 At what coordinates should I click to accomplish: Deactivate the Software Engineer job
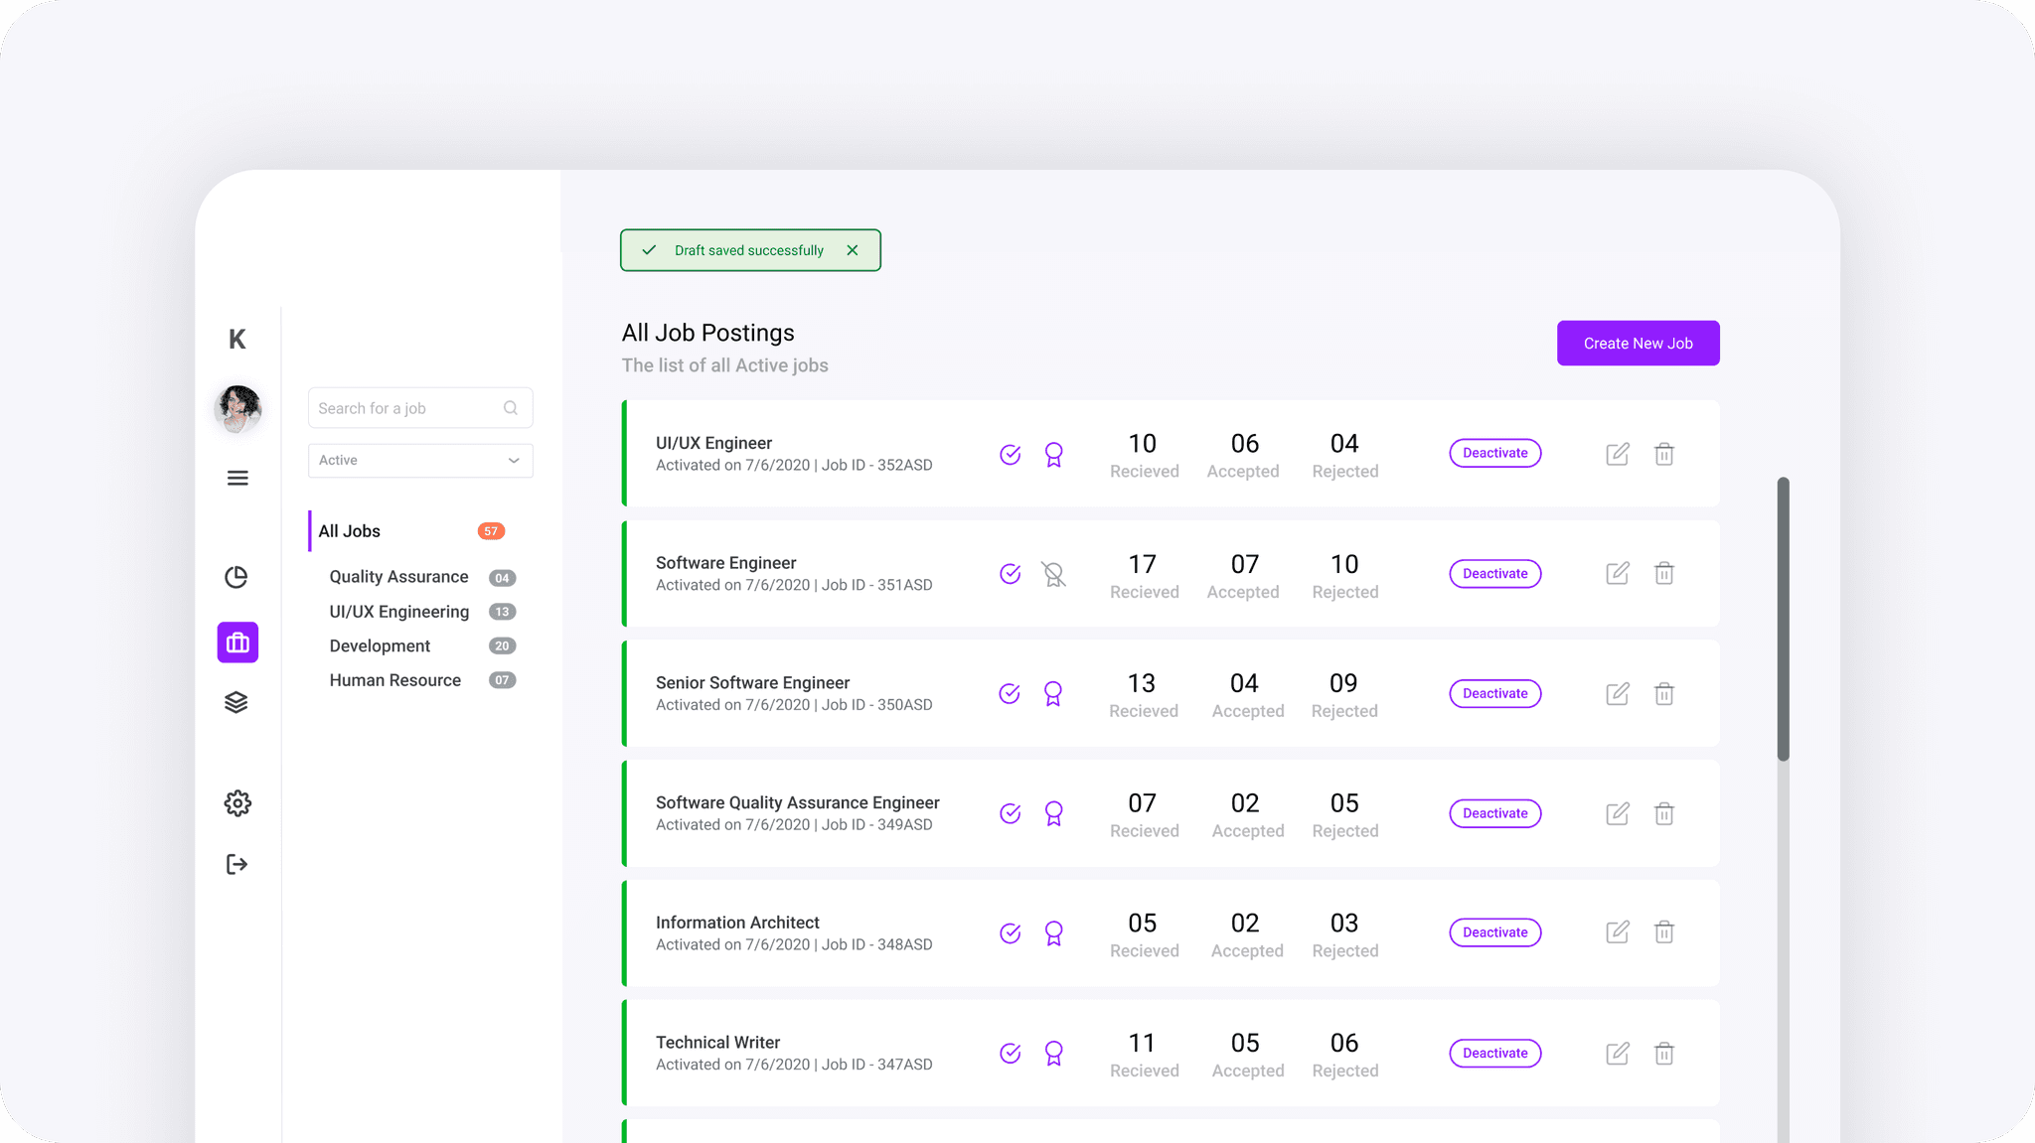(x=1495, y=573)
